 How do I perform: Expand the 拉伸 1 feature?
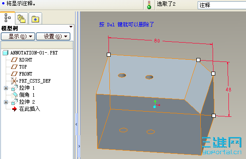pos(6,88)
